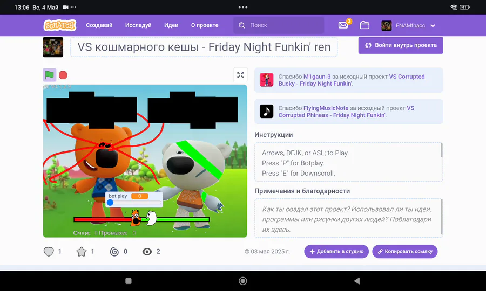Click the project author thumbnail beside title
The image size is (486, 291).
pyautogui.click(x=53, y=47)
